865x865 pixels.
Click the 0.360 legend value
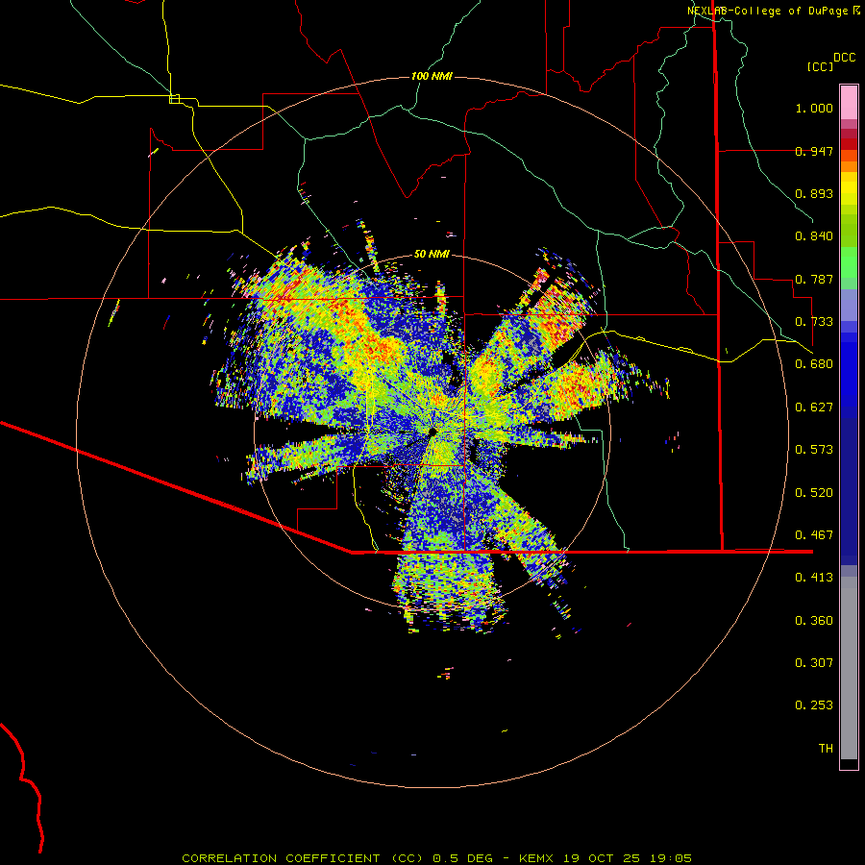(814, 621)
